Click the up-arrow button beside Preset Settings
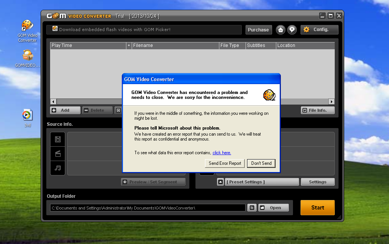The image size is (389, 244). coord(220,182)
